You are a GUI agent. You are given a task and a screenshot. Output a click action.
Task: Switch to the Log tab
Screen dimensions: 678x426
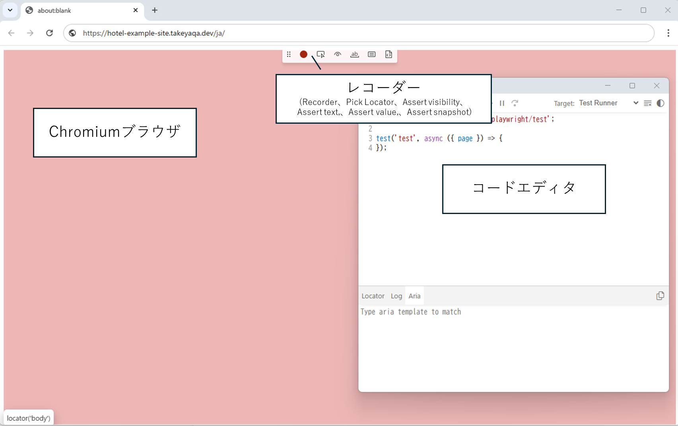[396, 296]
